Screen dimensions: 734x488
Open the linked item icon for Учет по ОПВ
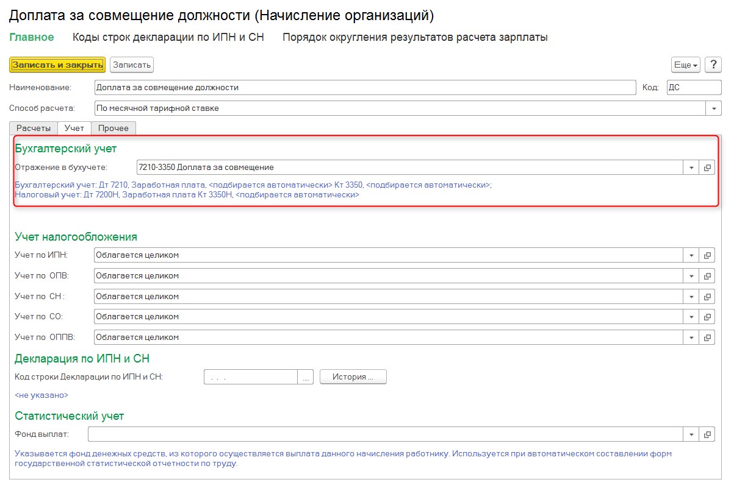click(x=708, y=276)
